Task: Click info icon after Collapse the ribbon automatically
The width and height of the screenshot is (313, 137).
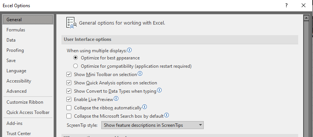Action: [145, 107]
